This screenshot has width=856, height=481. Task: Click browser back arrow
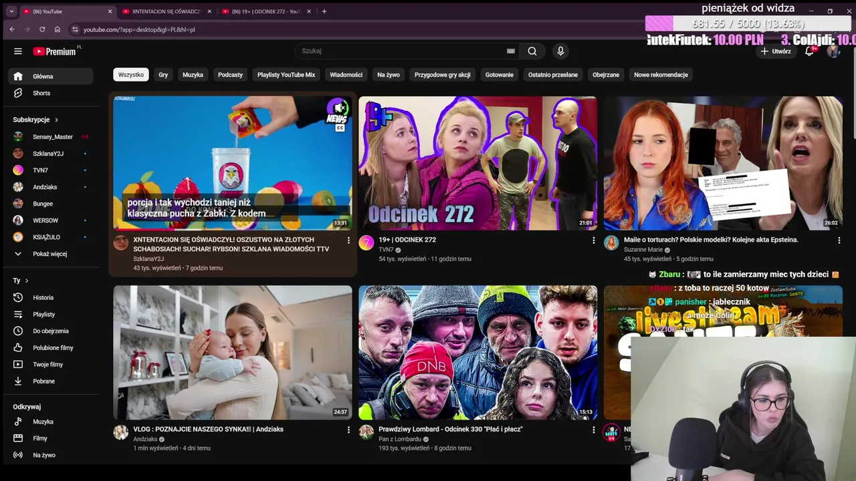tap(12, 29)
